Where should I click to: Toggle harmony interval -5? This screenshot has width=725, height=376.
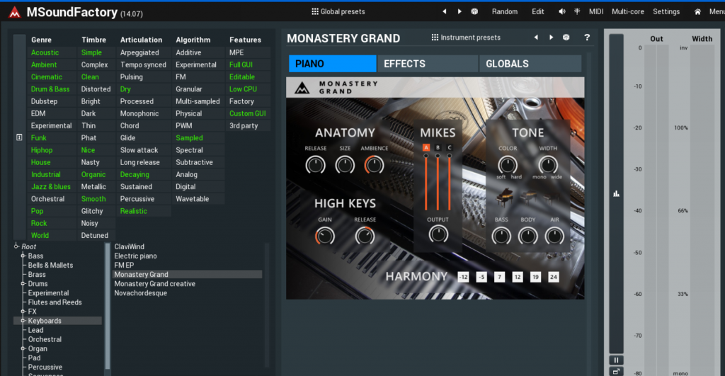pyautogui.click(x=481, y=277)
